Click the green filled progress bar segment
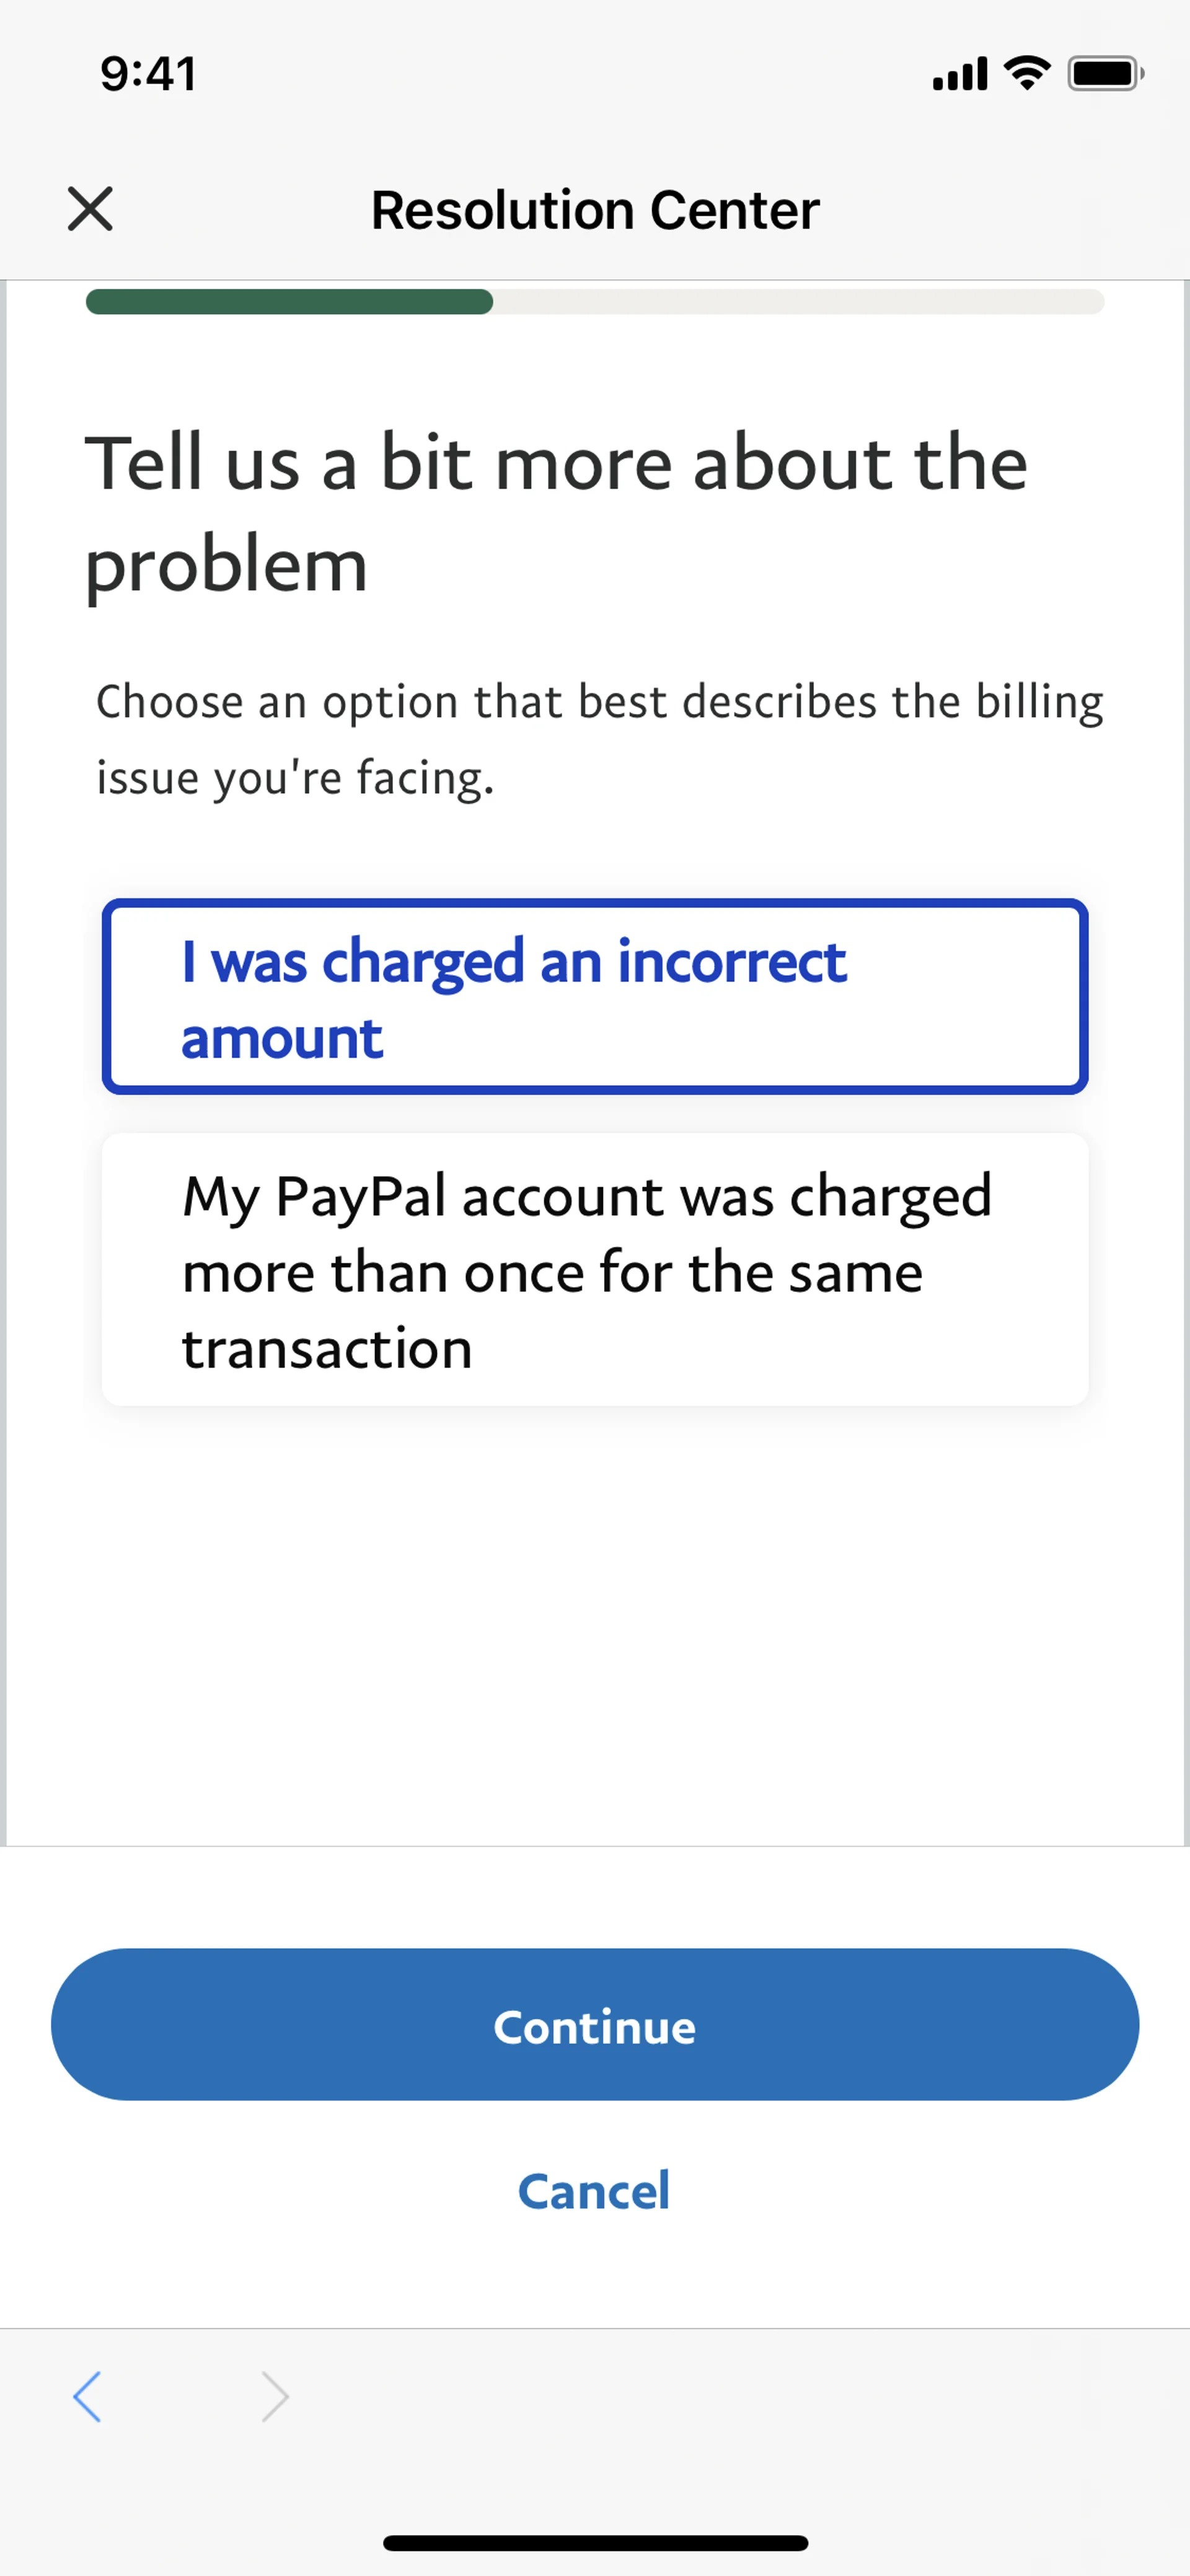This screenshot has height=2576, width=1190. 289,301
